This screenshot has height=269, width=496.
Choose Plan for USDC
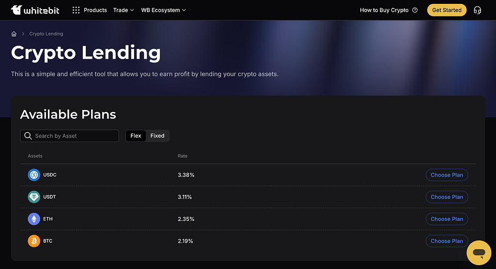(x=447, y=175)
